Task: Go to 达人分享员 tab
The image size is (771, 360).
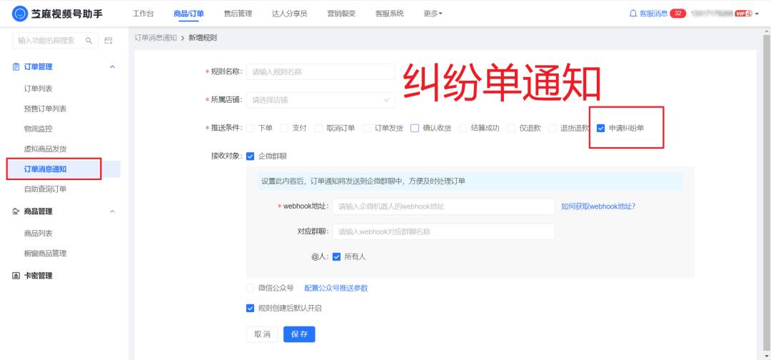Action: click(x=290, y=14)
